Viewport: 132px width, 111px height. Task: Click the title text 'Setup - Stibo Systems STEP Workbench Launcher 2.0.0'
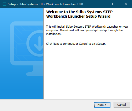[45, 4]
